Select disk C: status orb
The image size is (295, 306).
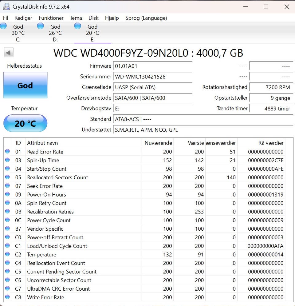(x=3, y=26)
